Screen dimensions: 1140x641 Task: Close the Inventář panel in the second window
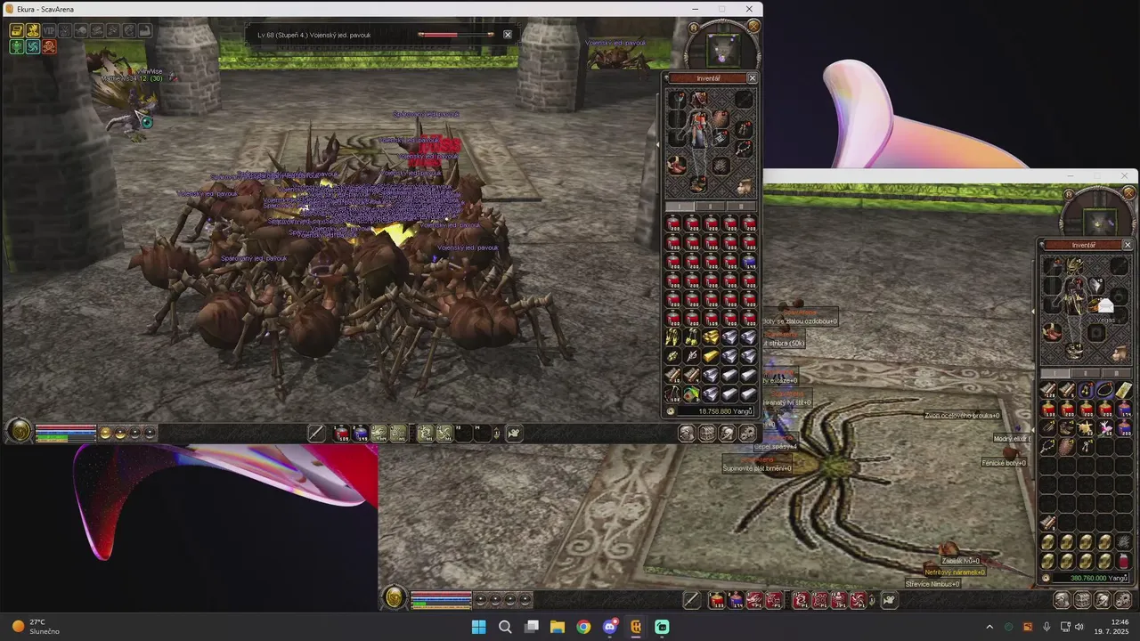(x=1128, y=245)
